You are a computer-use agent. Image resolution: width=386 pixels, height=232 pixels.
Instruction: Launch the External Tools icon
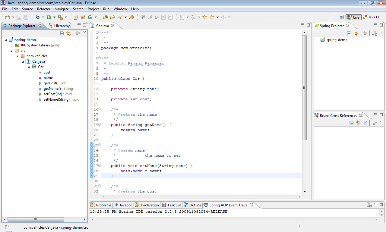tap(60, 17)
